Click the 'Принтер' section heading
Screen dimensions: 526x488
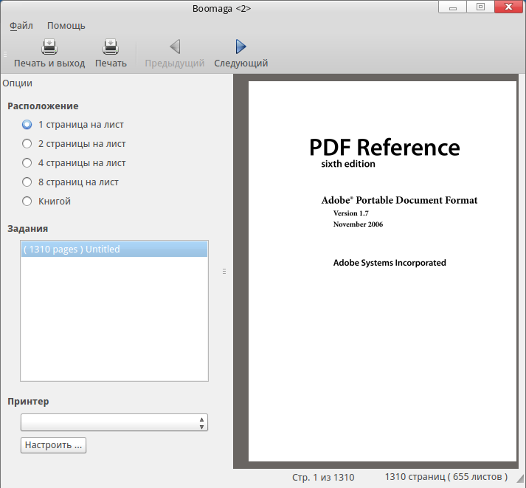[28, 402]
